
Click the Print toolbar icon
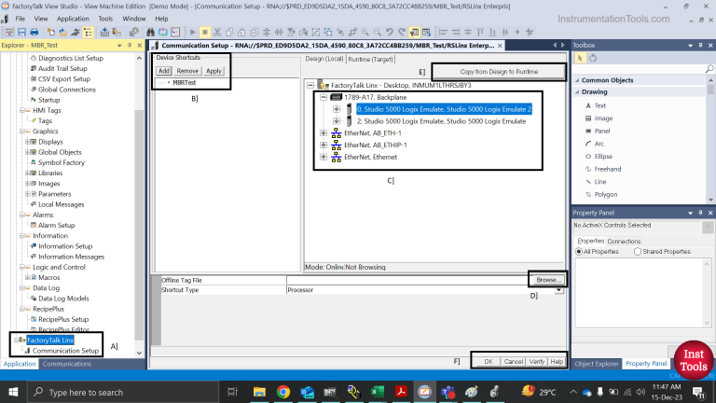34,32
